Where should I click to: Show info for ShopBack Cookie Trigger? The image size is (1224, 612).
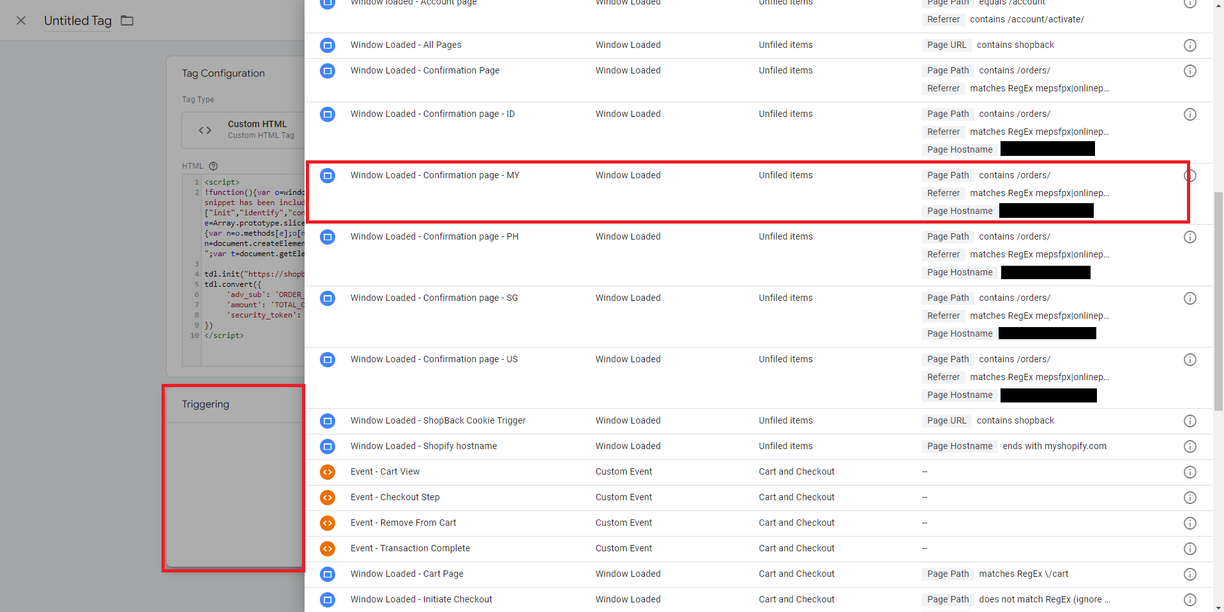point(1190,421)
